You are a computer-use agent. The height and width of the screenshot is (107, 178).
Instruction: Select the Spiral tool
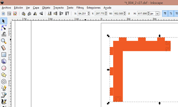click(4, 82)
